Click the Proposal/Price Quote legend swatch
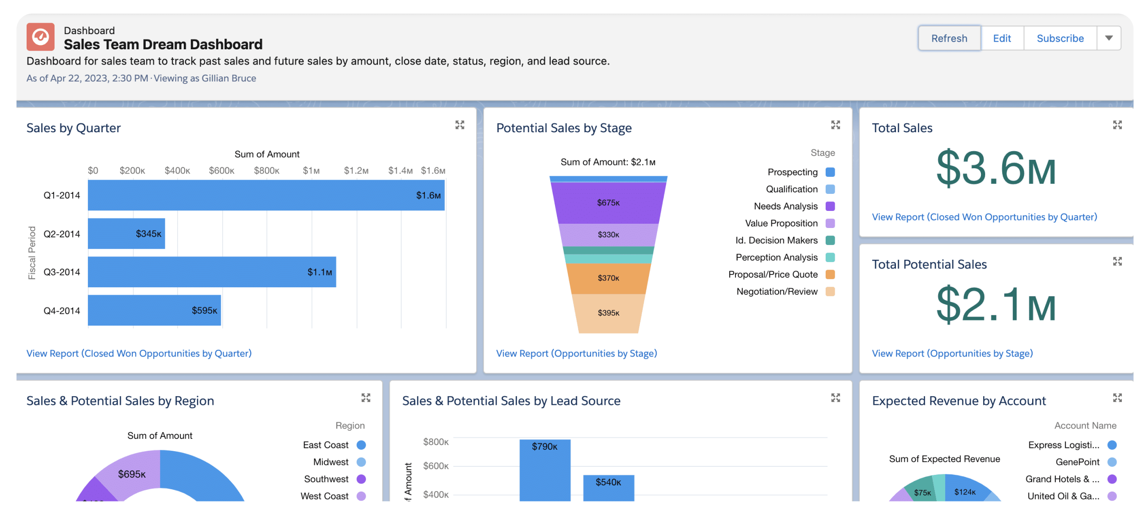The width and height of the screenshot is (1148, 519). pyautogui.click(x=830, y=274)
